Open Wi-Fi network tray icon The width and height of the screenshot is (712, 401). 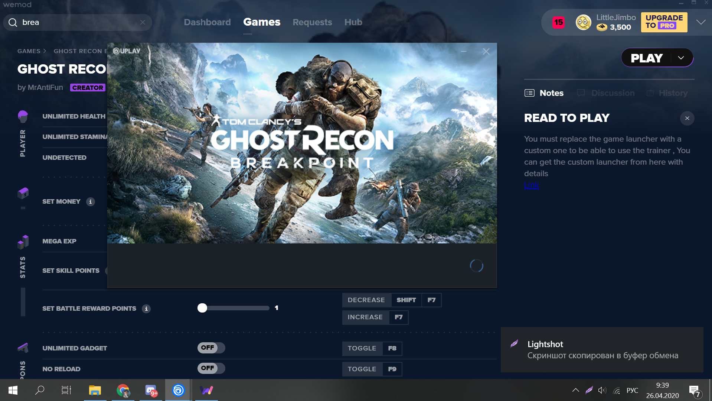click(617, 391)
